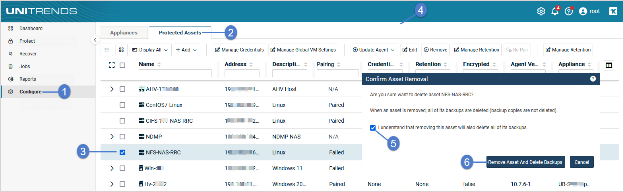Viewport: 624px width, 192px height.
Task: Click the Recover sidebar icon
Action: (11, 54)
